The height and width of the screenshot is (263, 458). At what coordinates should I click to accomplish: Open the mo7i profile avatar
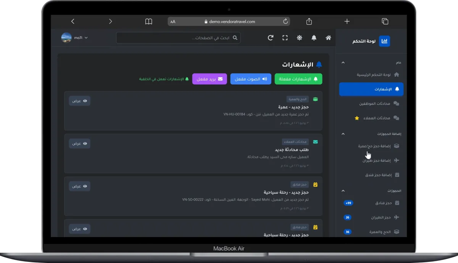(66, 38)
